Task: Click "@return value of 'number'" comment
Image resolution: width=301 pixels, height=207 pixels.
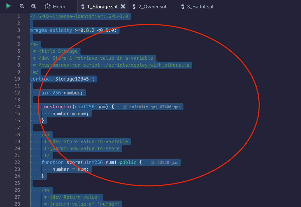Action: click(x=84, y=204)
